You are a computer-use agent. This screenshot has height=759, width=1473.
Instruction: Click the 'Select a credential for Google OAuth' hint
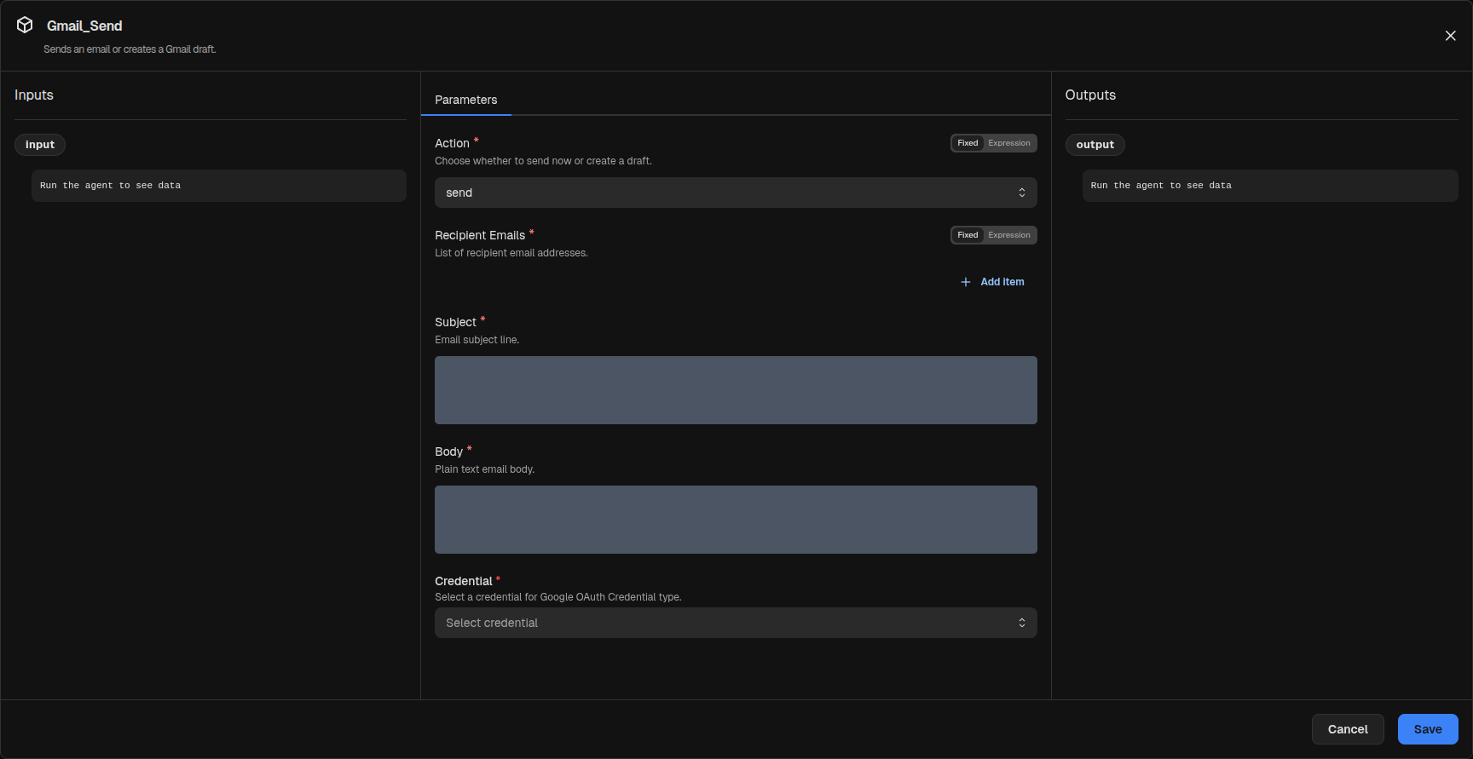(x=558, y=597)
